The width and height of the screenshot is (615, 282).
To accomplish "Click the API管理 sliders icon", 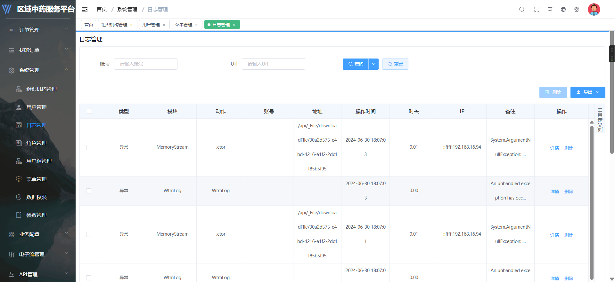I will 12,275.
